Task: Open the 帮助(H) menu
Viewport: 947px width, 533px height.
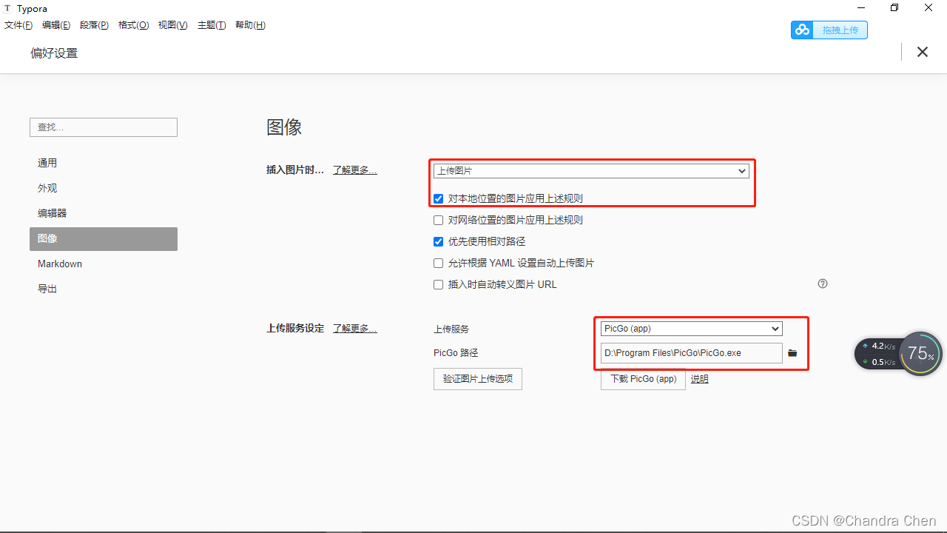Action: (250, 25)
